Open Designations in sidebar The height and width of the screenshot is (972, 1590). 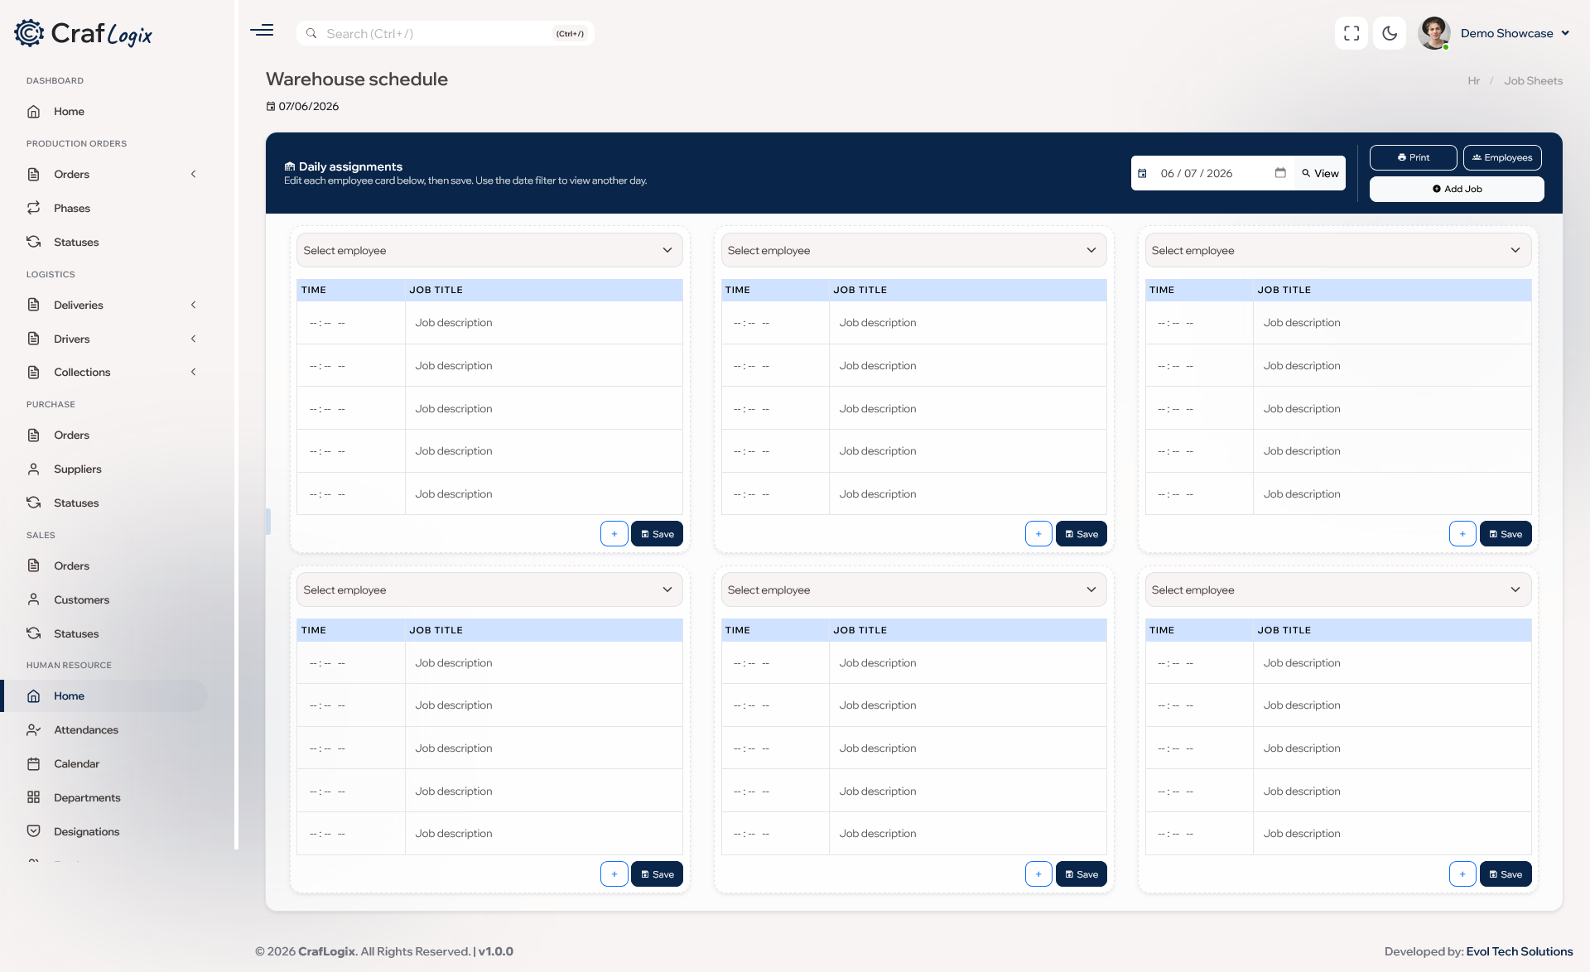[x=86, y=831]
